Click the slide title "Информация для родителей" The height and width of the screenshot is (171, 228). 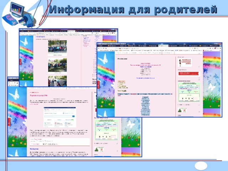pos(133,10)
